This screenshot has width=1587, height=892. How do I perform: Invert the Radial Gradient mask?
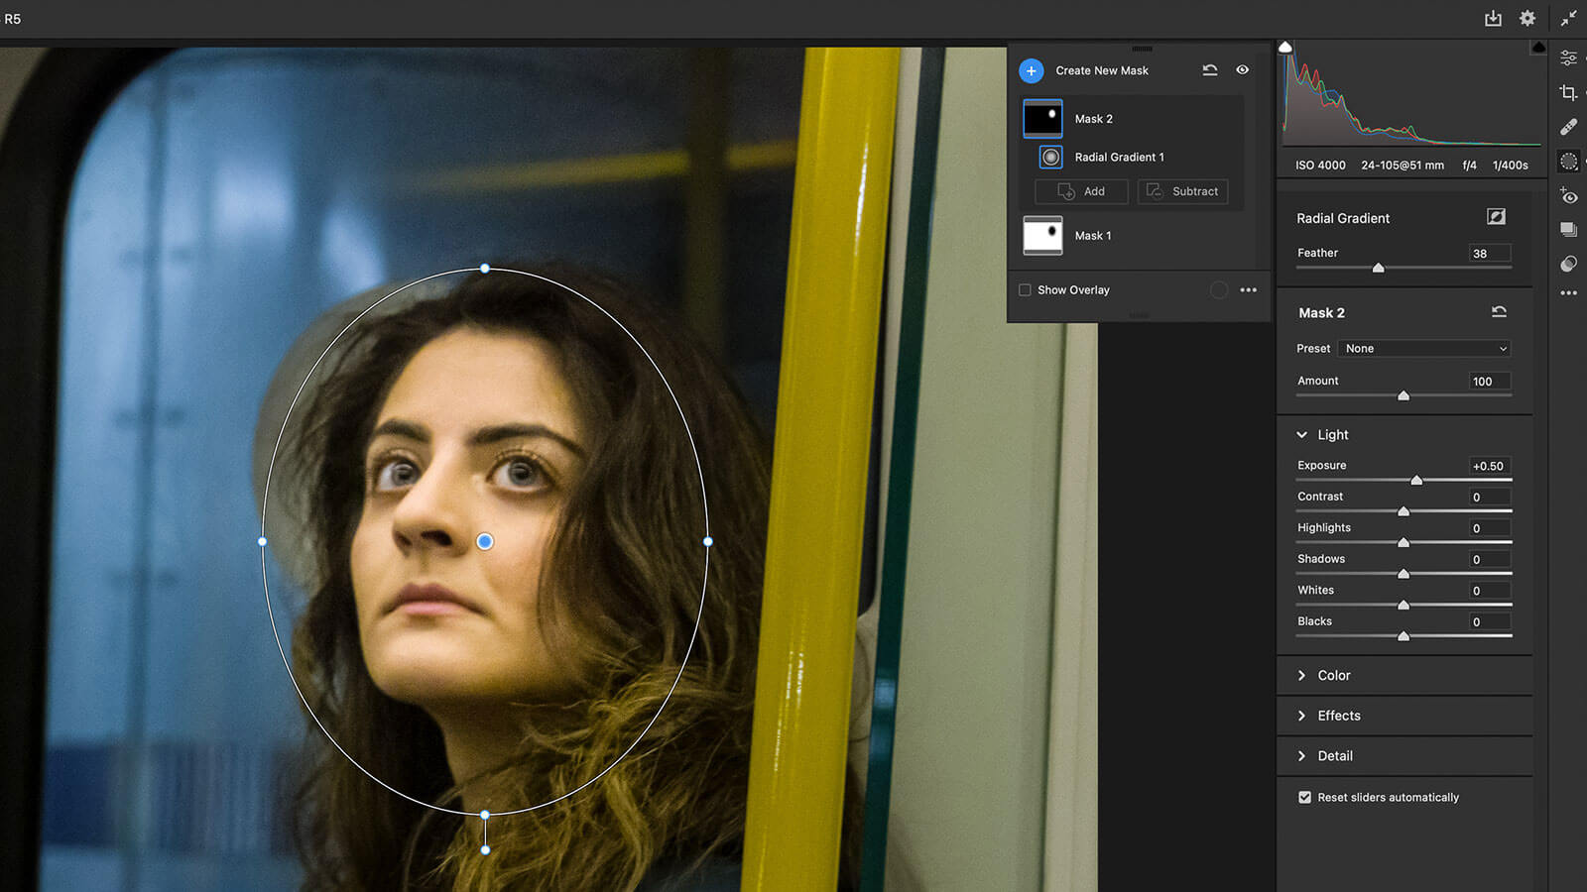click(1496, 217)
